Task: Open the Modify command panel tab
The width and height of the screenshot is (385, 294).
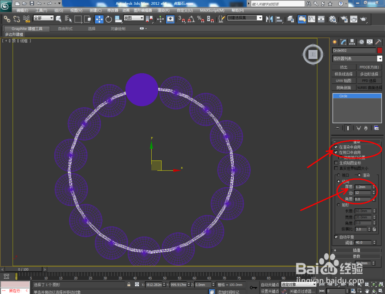Action: [343, 42]
